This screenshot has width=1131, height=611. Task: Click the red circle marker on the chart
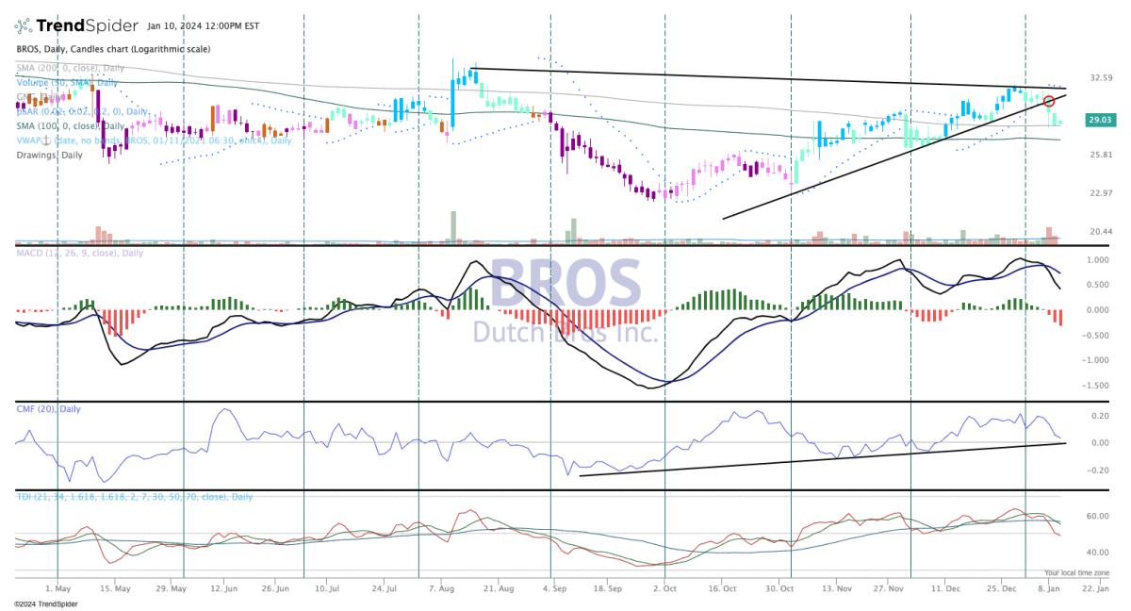click(1048, 101)
